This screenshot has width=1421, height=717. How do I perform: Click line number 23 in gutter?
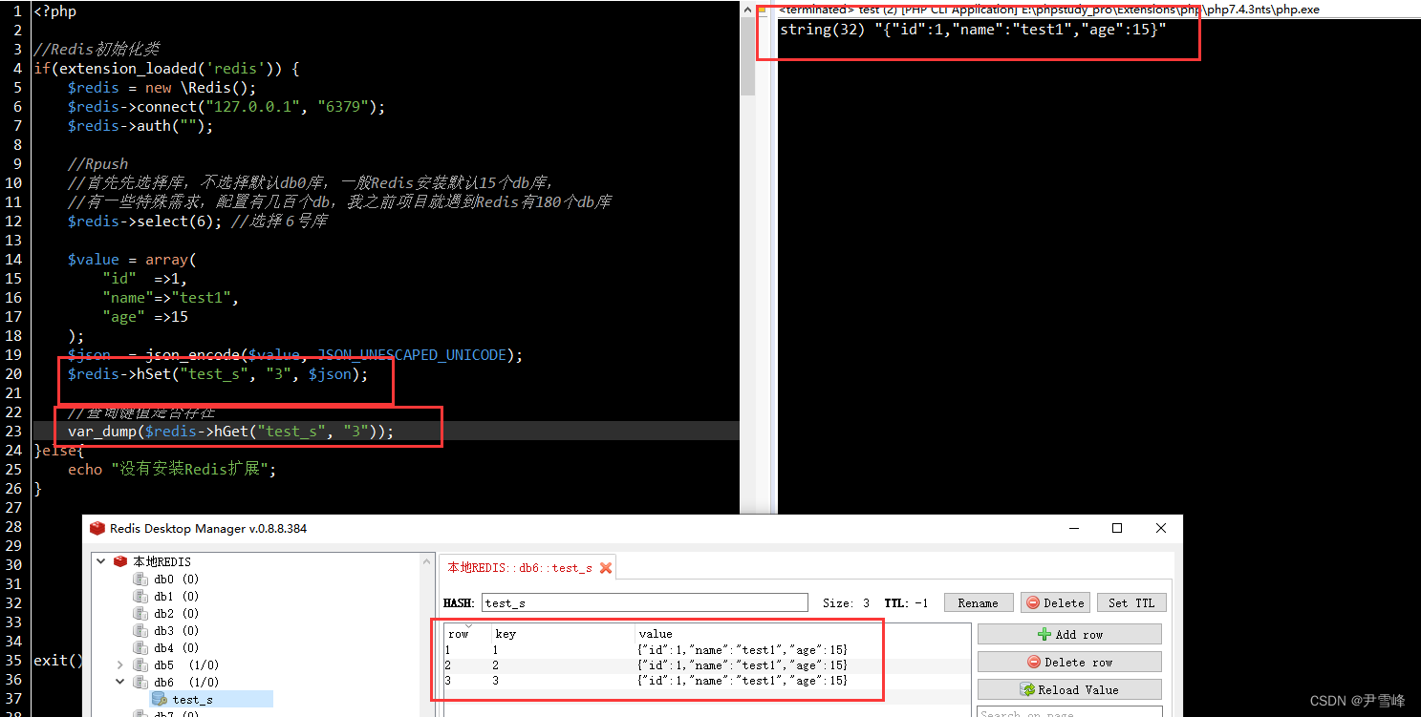pyautogui.click(x=13, y=431)
